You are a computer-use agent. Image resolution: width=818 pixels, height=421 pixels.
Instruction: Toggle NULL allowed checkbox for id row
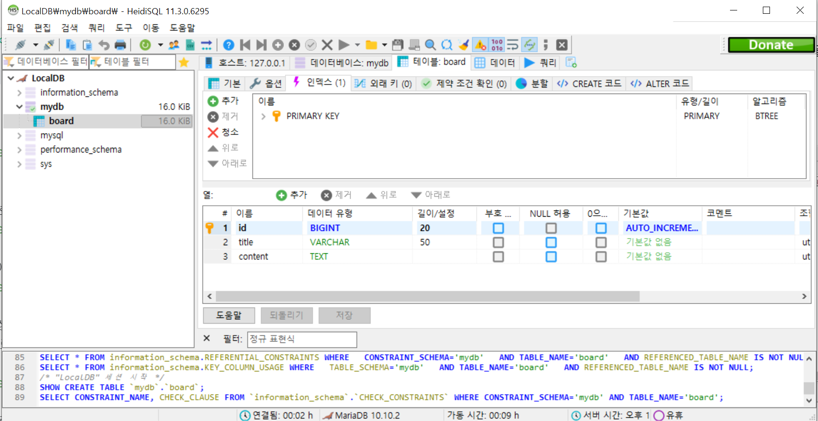click(551, 228)
